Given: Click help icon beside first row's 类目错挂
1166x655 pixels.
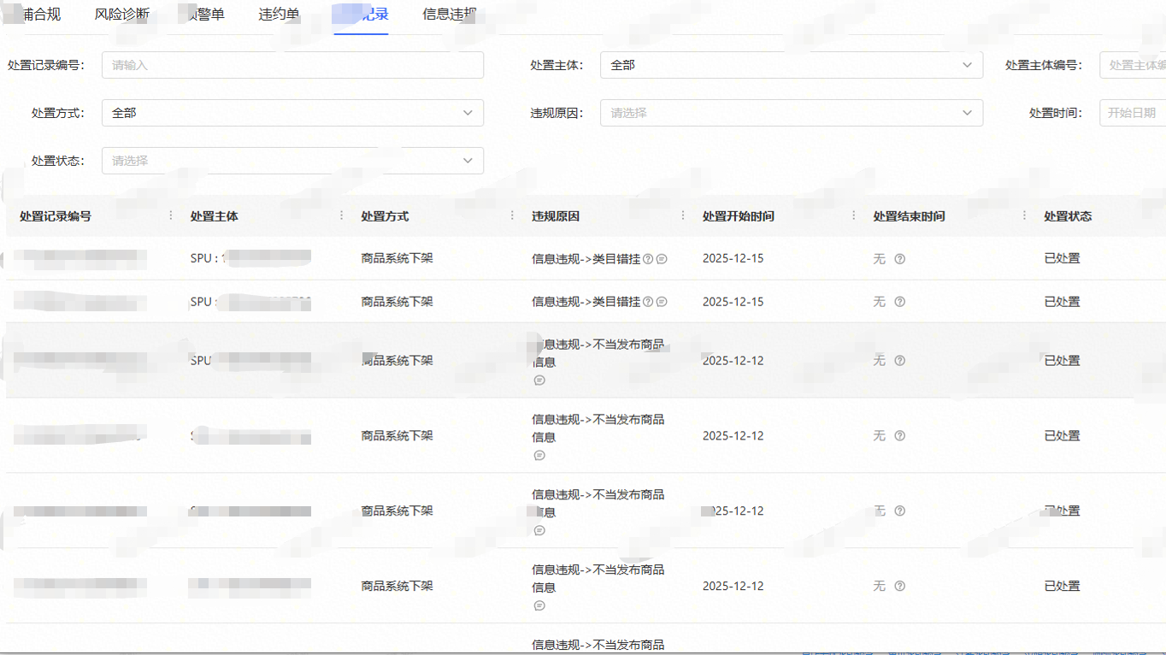Looking at the screenshot, I should click(x=648, y=258).
